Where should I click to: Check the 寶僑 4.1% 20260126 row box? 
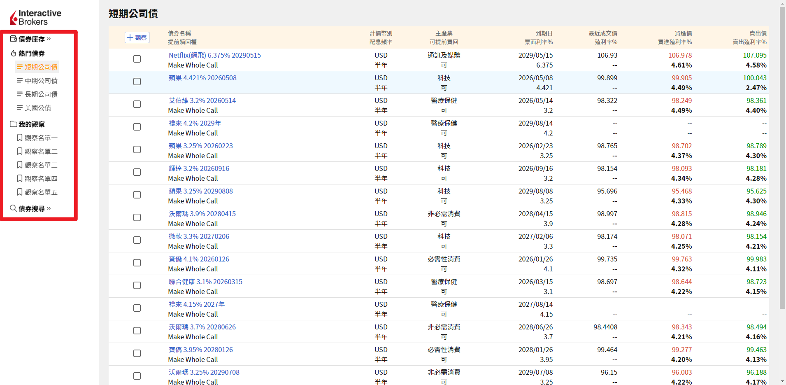point(137,263)
